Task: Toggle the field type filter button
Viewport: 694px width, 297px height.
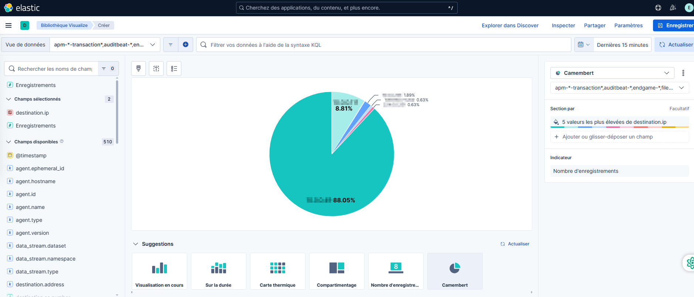Action: [x=108, y=69]
